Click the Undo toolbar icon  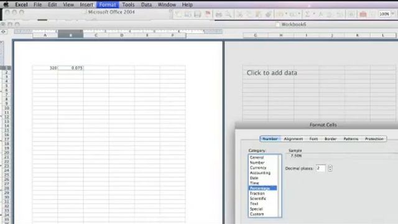(279, 14)
